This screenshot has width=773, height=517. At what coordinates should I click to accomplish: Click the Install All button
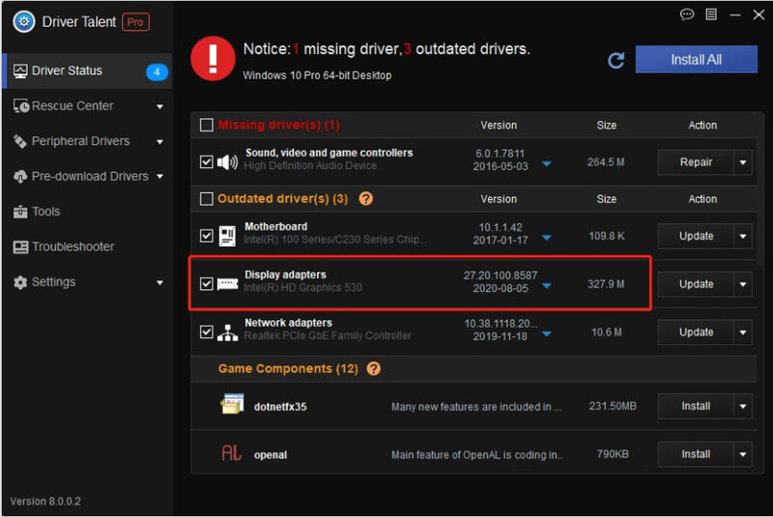(696, 60)
